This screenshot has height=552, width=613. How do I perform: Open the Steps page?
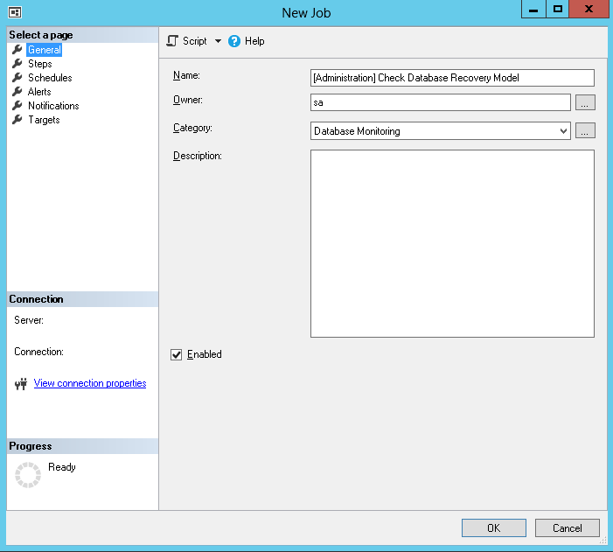40,64
